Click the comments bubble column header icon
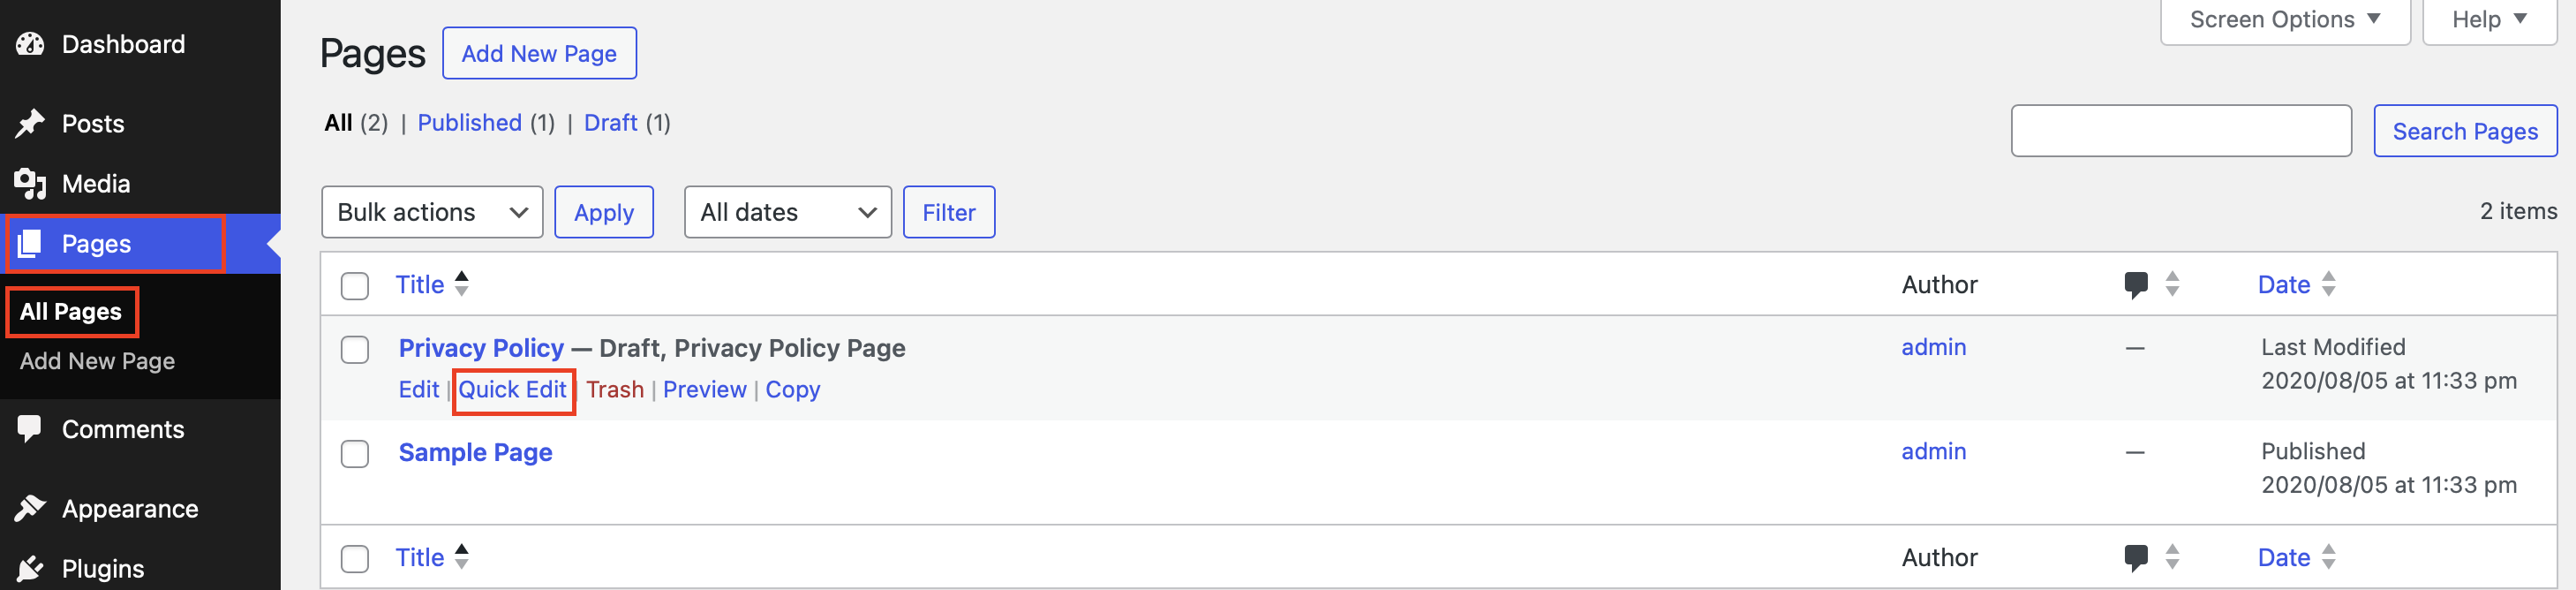 point(2135,285)
